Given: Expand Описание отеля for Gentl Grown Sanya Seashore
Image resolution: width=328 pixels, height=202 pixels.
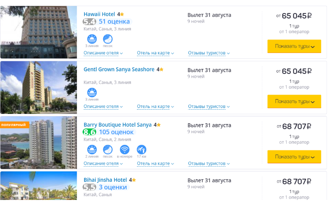Looking at the screenshot, I should pyautogui.click(x=103, y=106).
